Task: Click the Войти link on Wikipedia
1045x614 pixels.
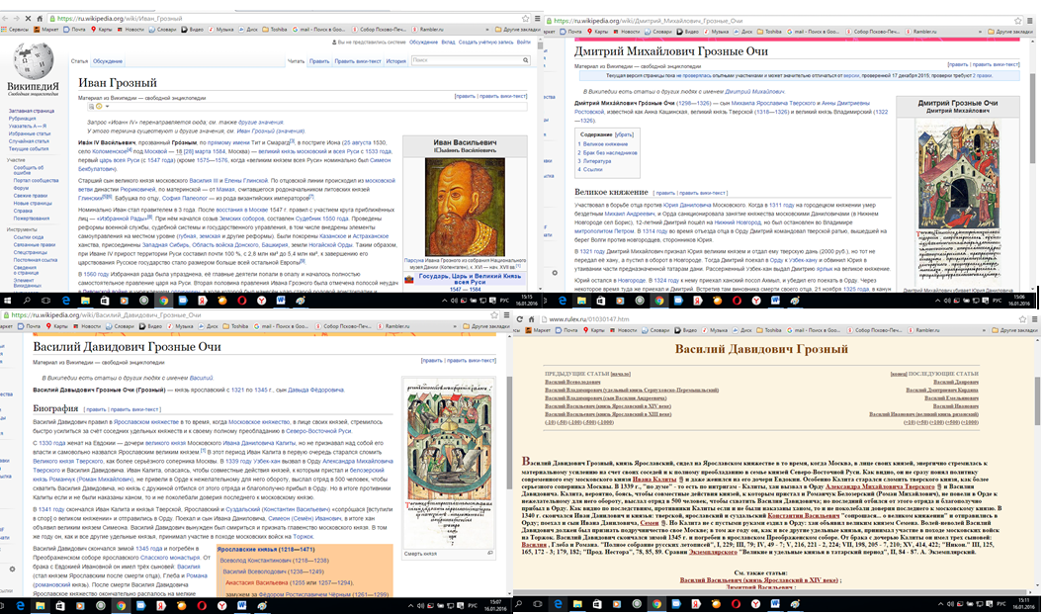Action: click(523, 43)
